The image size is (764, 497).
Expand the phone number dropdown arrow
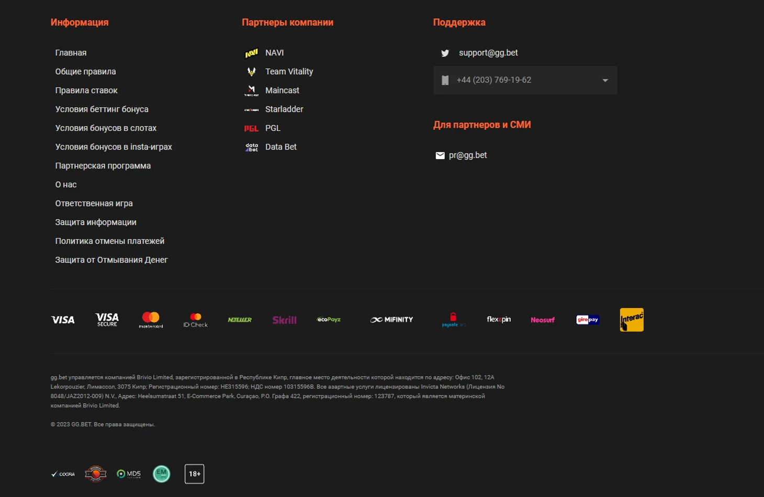[605, 81]
